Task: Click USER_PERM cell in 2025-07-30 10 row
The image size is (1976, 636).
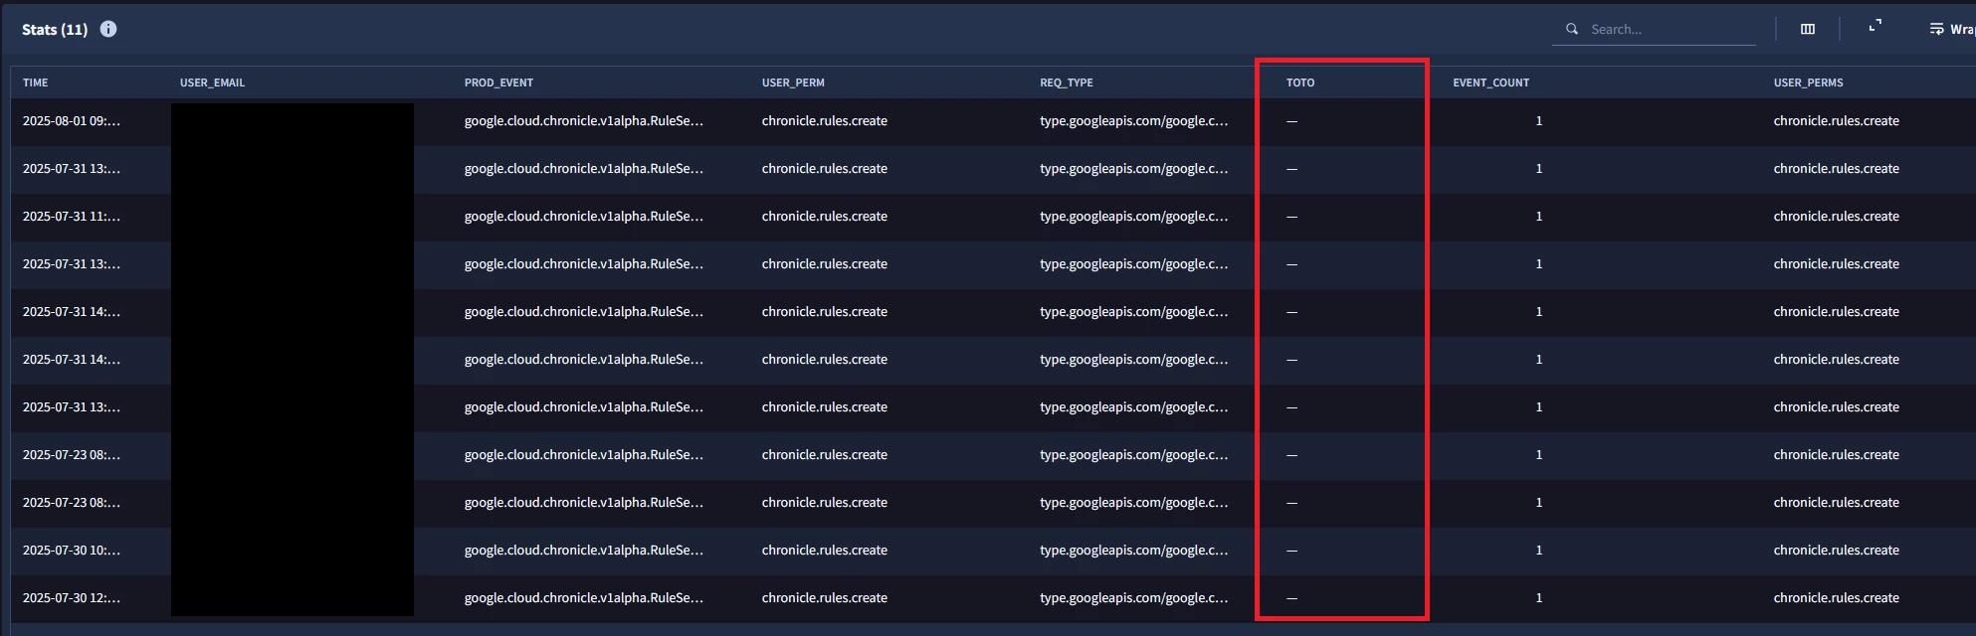Action: coord(825,551)
